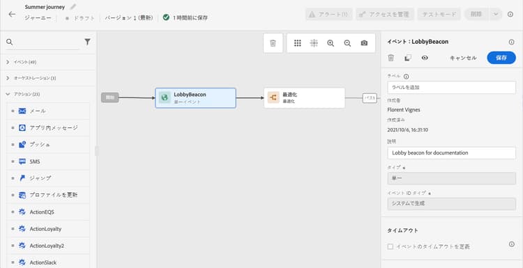Select the ActionSlack custom action icon

pyautogui.click(x=22, y=262)
